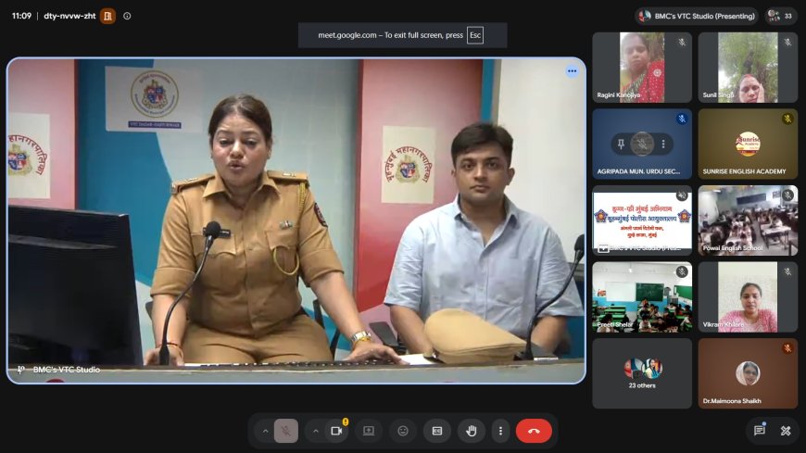Open more options three-dot menu in toolbar
The height and width of the screenshot is (453, 806).
[500, 431]
